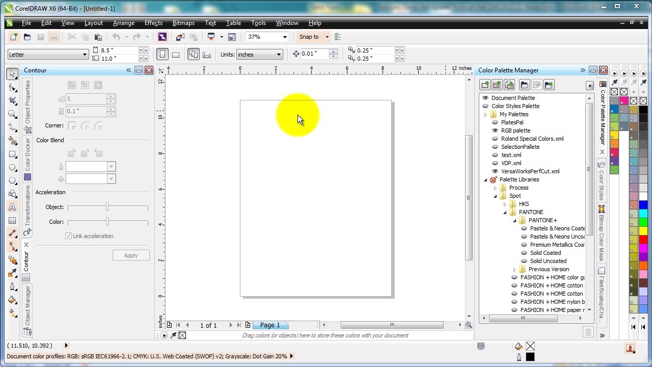Click the Paste clipboard icon
The width and height of the screenshot is (652, 367).
click(98, 37)
